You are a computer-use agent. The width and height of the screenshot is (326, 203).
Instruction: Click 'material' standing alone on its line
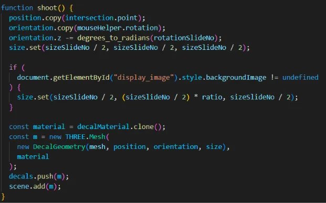point(33,157)
